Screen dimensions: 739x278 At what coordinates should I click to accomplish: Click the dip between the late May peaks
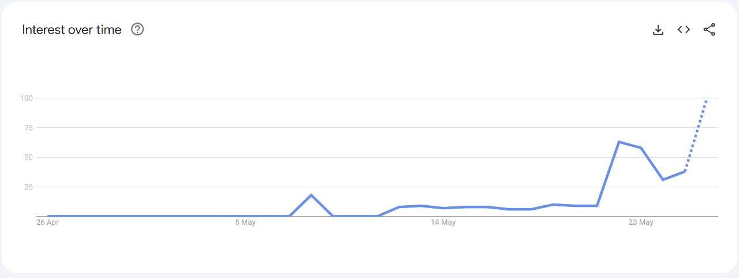(x=663, y=180)
